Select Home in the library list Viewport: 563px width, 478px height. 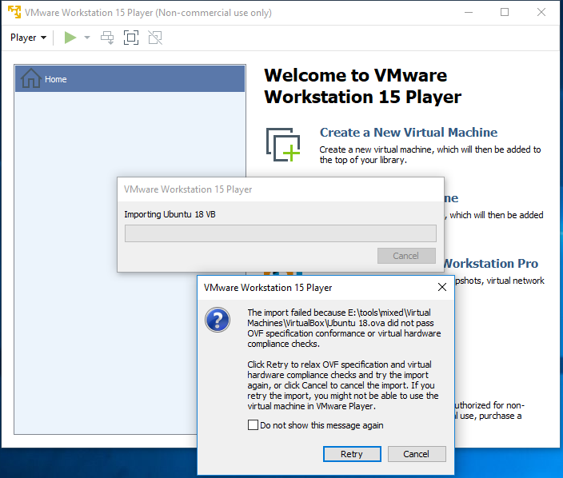[130, 79]
